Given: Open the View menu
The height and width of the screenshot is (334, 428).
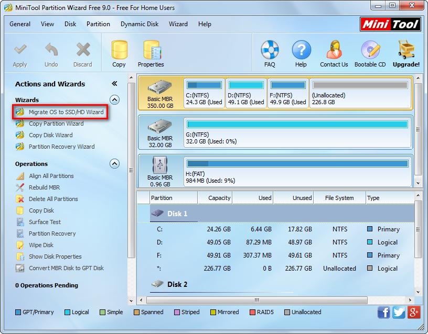Looking at the screenshot, I should click(48, 24).
